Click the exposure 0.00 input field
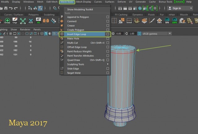Image resolution: width=198 pixels, height=134 pixels. click(119, 34)
